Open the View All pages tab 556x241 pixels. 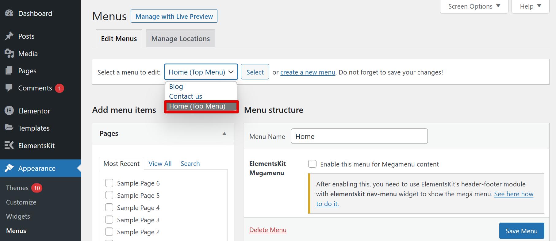tap(160, 164)
